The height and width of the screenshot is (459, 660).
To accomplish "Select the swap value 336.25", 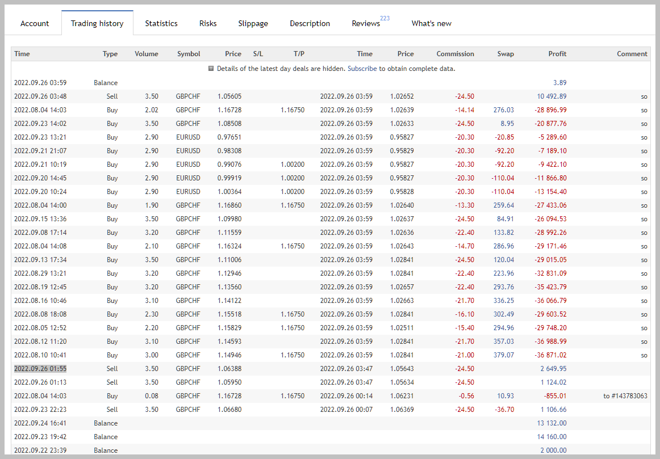I will (503, 301).
